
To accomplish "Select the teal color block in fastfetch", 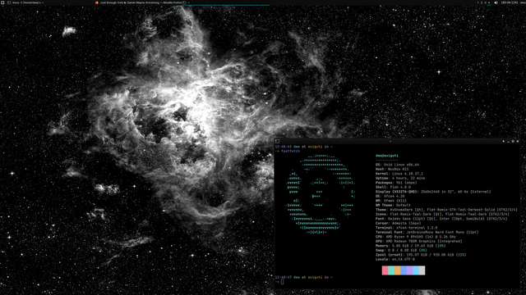I will pos(391,270).
